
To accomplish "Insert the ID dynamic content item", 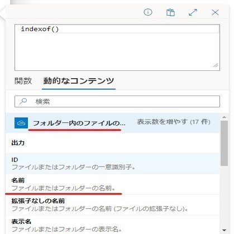I will pyautogui.click(x=112, y=164).
